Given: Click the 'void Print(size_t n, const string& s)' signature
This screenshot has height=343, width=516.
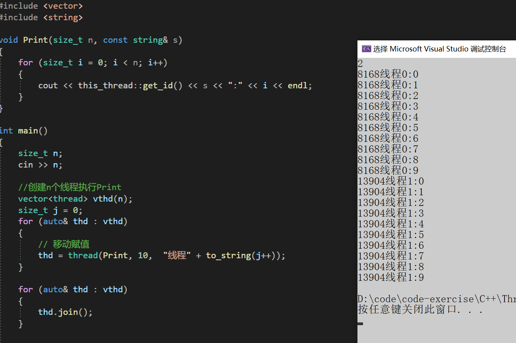Looking at the screenshot, I should coord(91,40).
